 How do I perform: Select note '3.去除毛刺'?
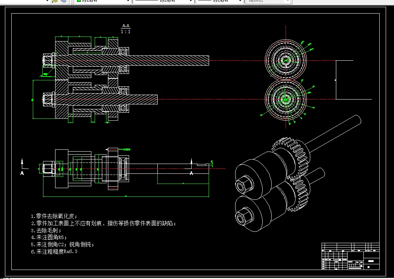coord(46,230)
